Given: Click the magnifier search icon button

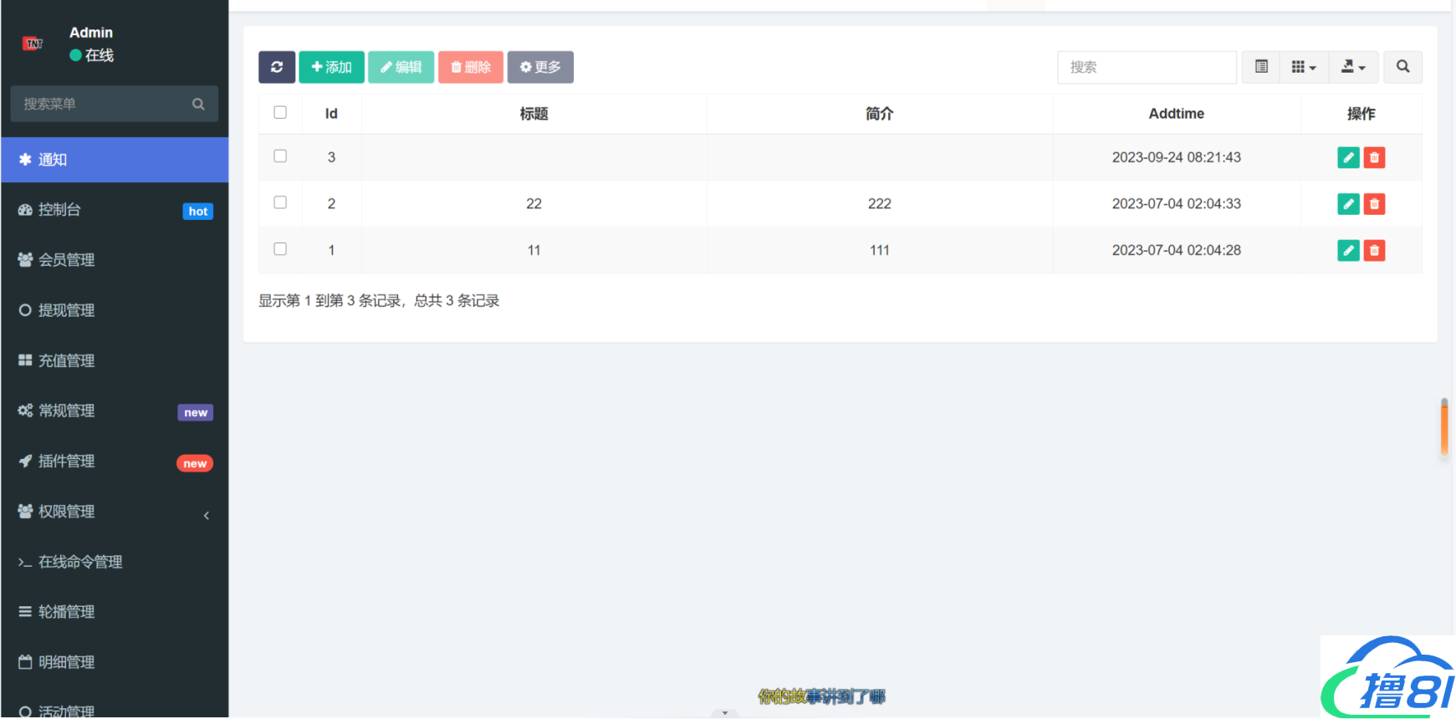Looking at the screenshot, I should [1402, 67].
